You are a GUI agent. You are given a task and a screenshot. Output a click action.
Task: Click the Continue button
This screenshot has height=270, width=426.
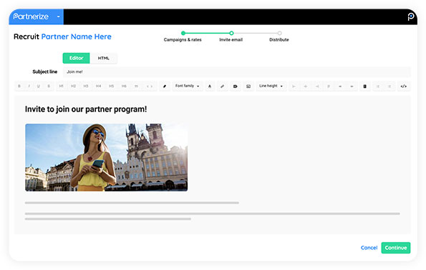pos(396,248)
